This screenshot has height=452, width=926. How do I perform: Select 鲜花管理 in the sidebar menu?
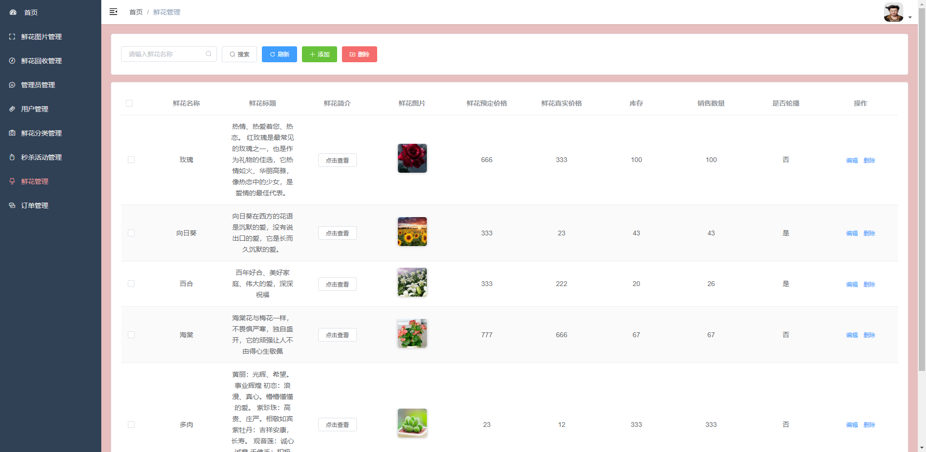[x=34, y=181]
